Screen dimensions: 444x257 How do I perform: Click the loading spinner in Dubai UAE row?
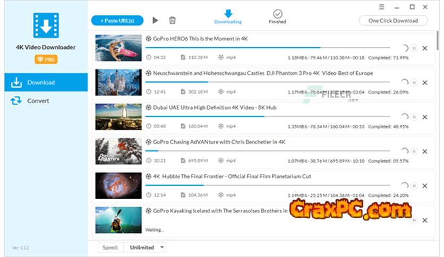click(x=405, y=116)
